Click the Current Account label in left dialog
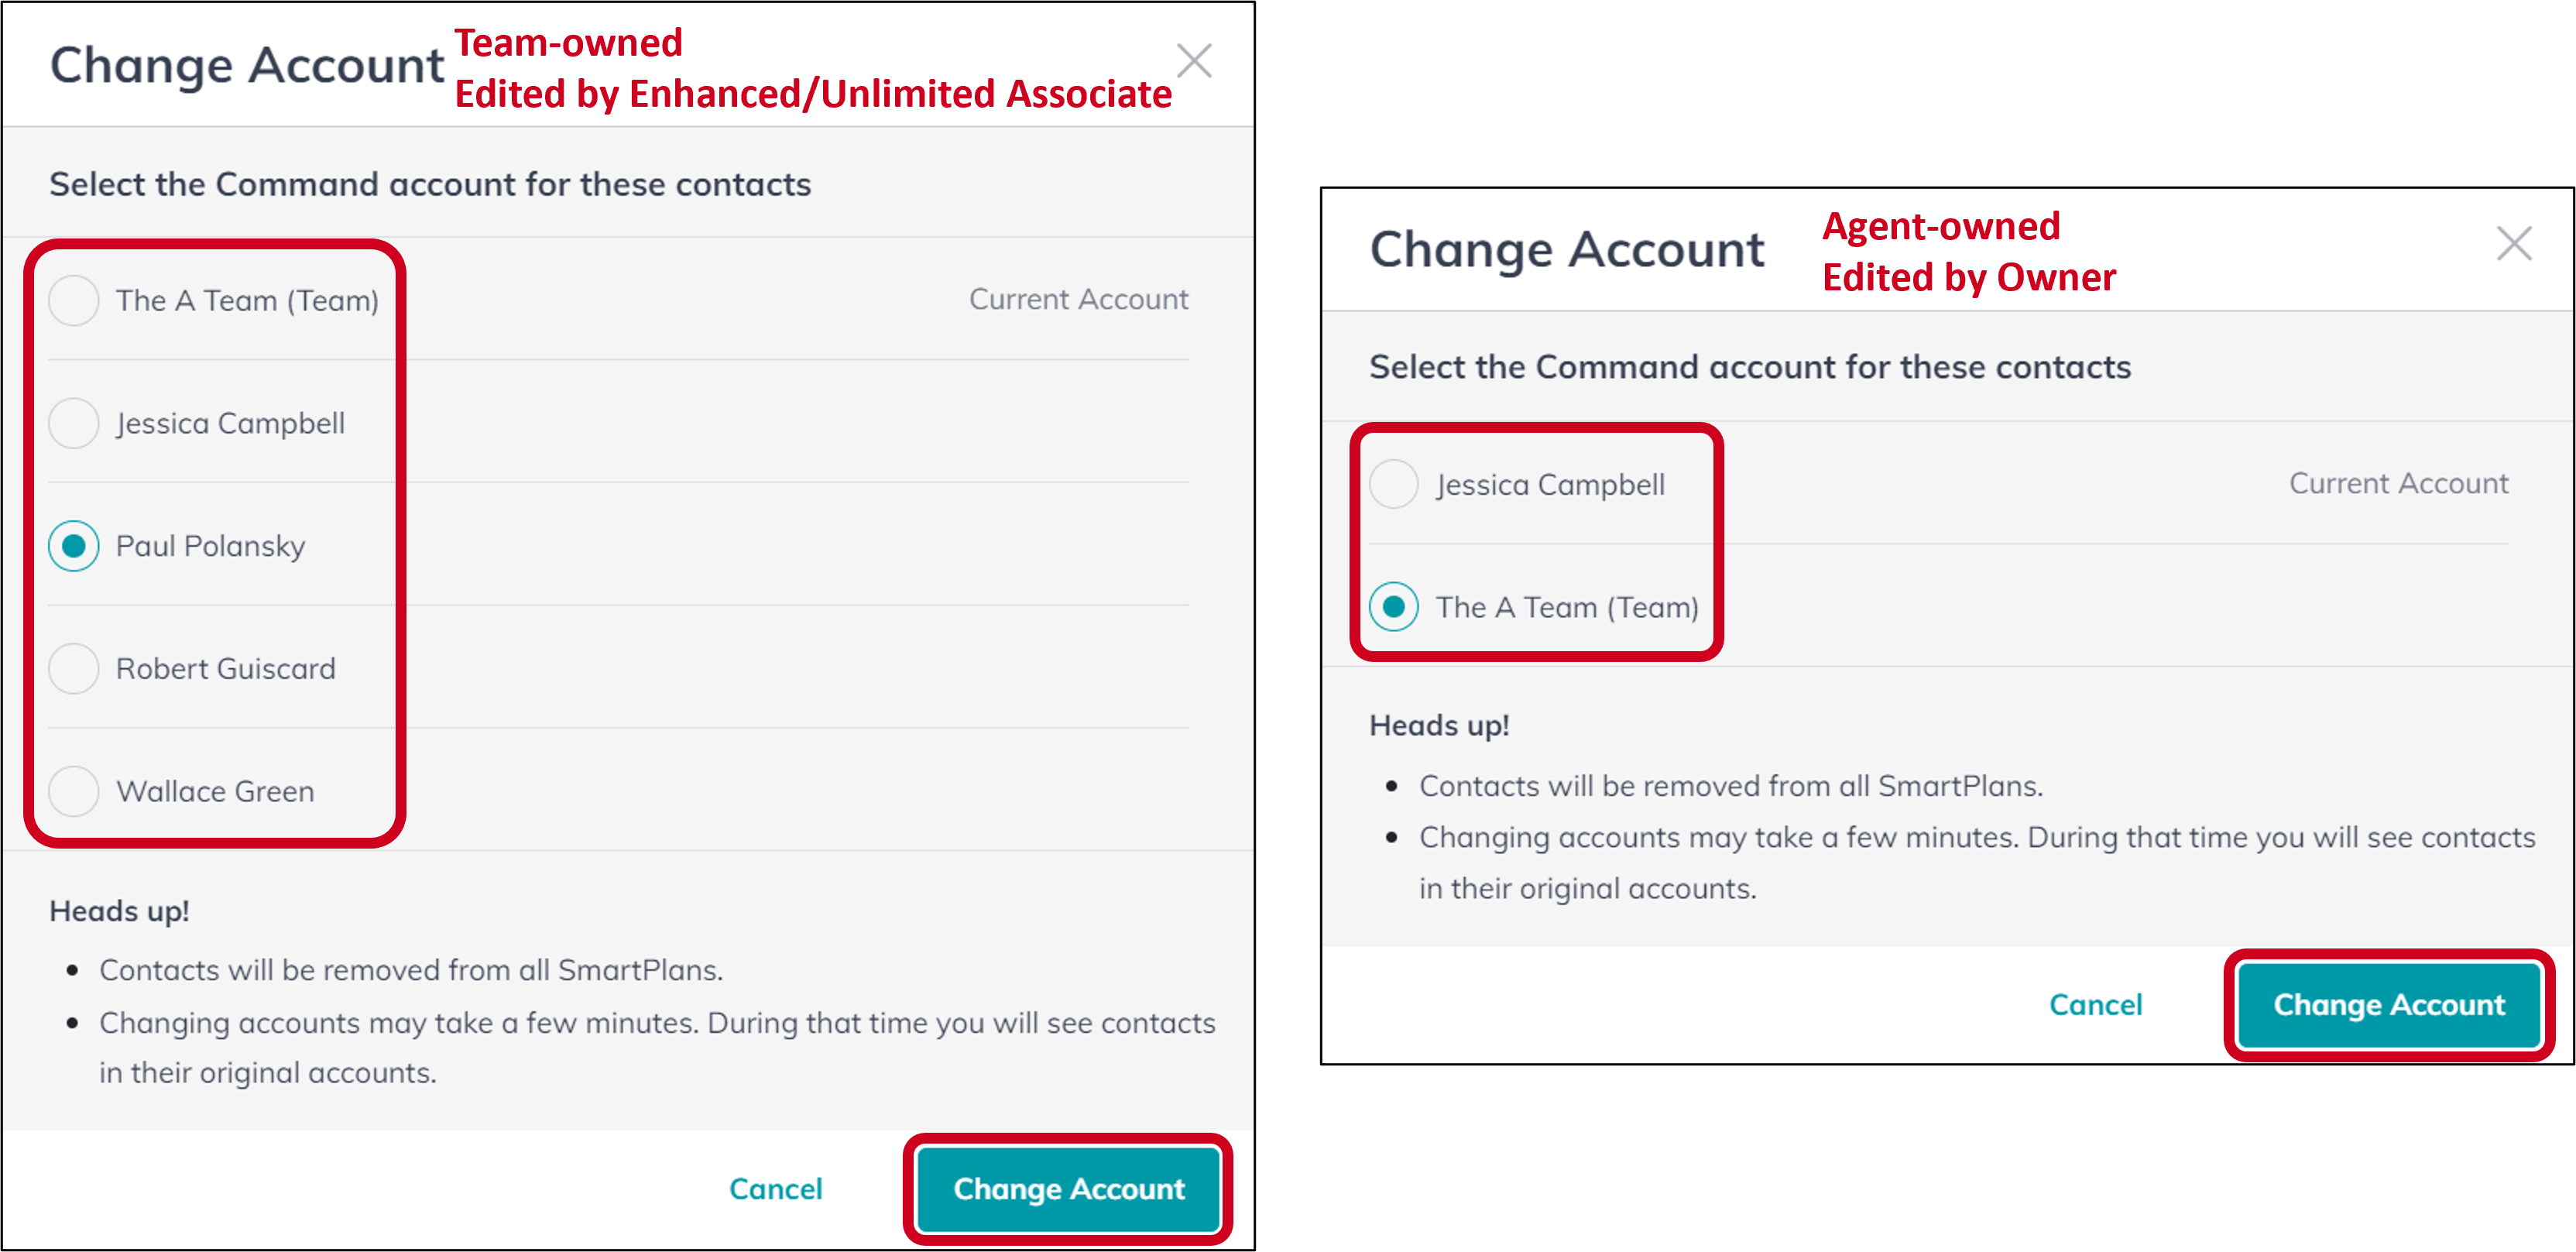 [x=1078, y=298]
